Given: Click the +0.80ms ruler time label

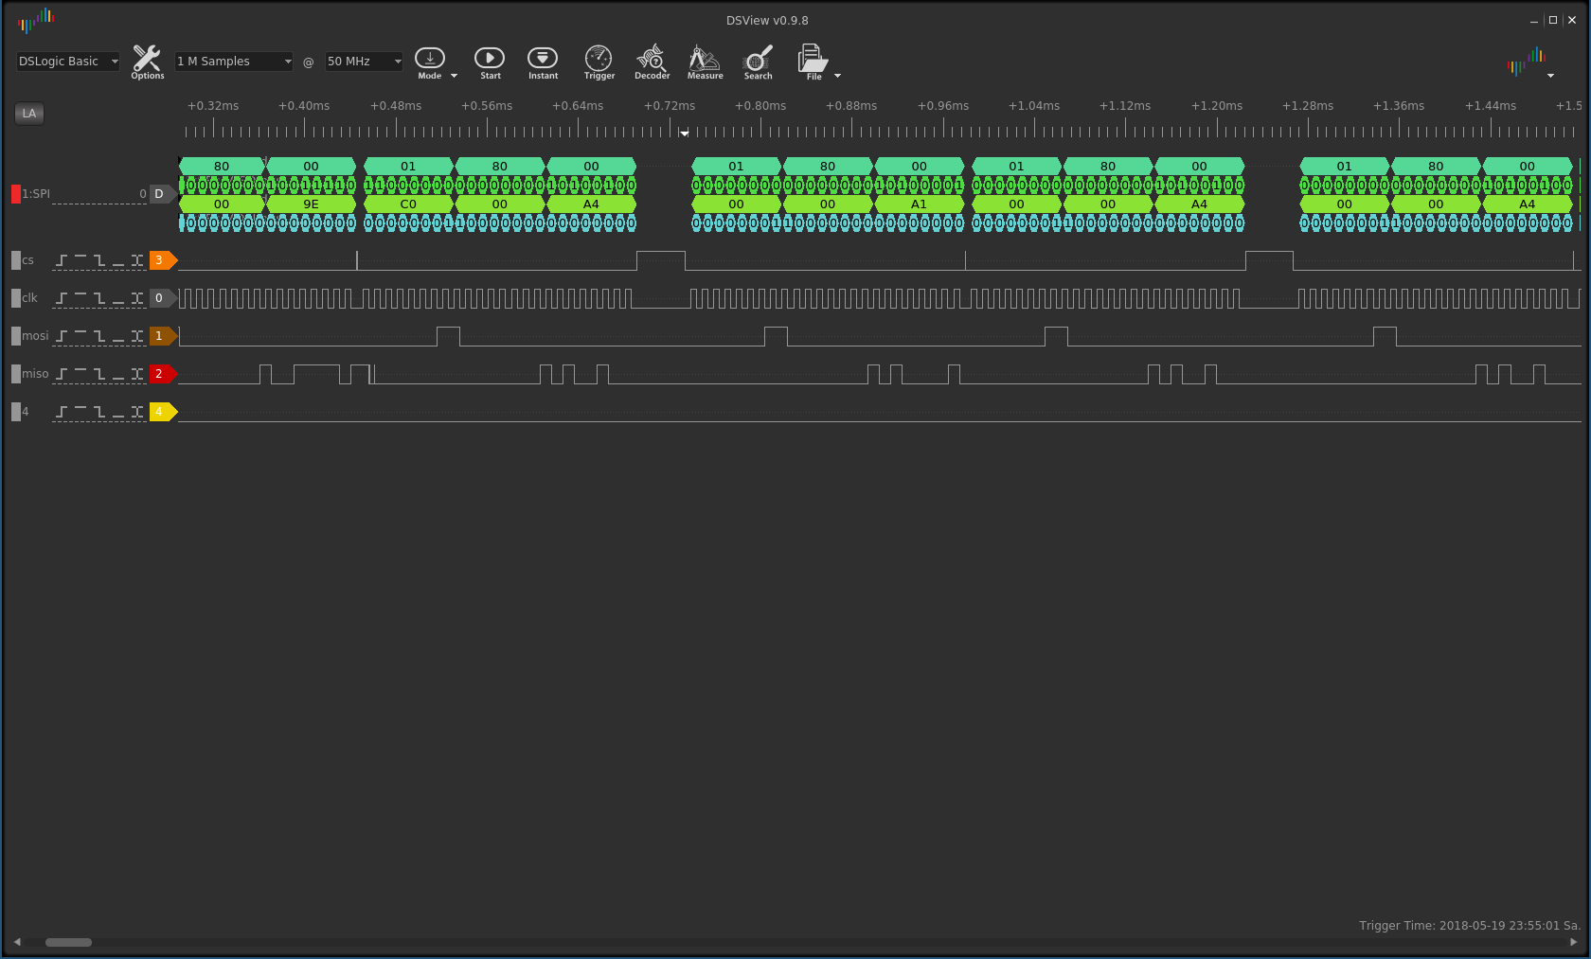Looking at the screenshot, I should 760,106.
